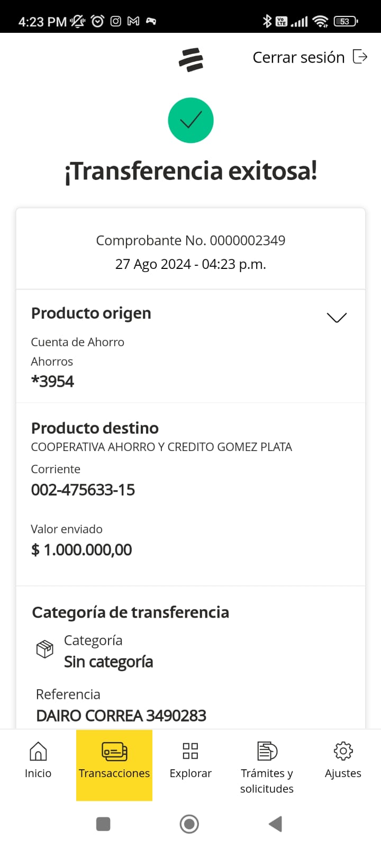
Task: Open the Inicio home icon
Action: (x=38, y=751)
